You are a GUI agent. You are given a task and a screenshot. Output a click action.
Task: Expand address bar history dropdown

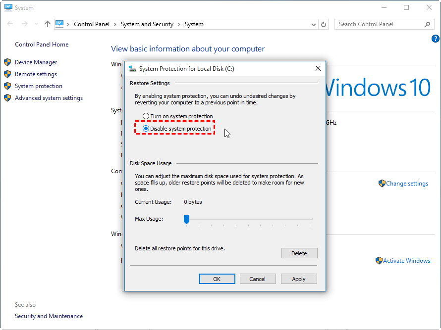pos(314,24)
